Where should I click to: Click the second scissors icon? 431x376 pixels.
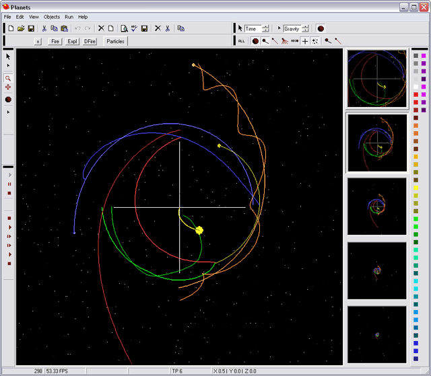pos(168,28)
